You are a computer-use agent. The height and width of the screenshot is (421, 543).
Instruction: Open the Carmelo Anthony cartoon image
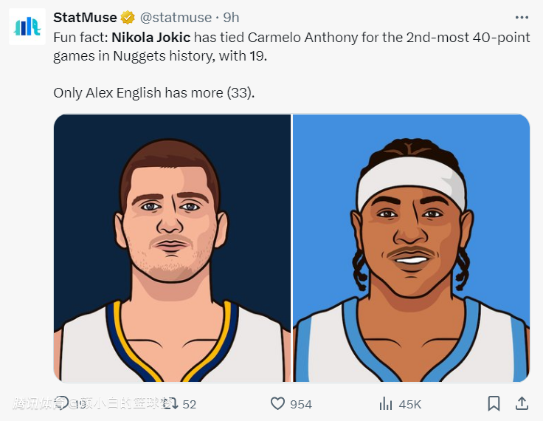pos(411,247)
